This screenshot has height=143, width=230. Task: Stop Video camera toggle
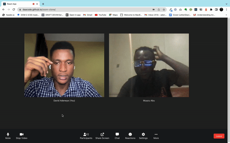pyautogui.click(x=21, y=136)
